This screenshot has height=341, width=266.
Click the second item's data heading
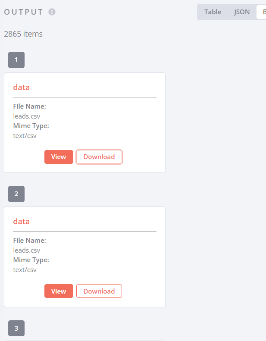click(x=21, y=222)
